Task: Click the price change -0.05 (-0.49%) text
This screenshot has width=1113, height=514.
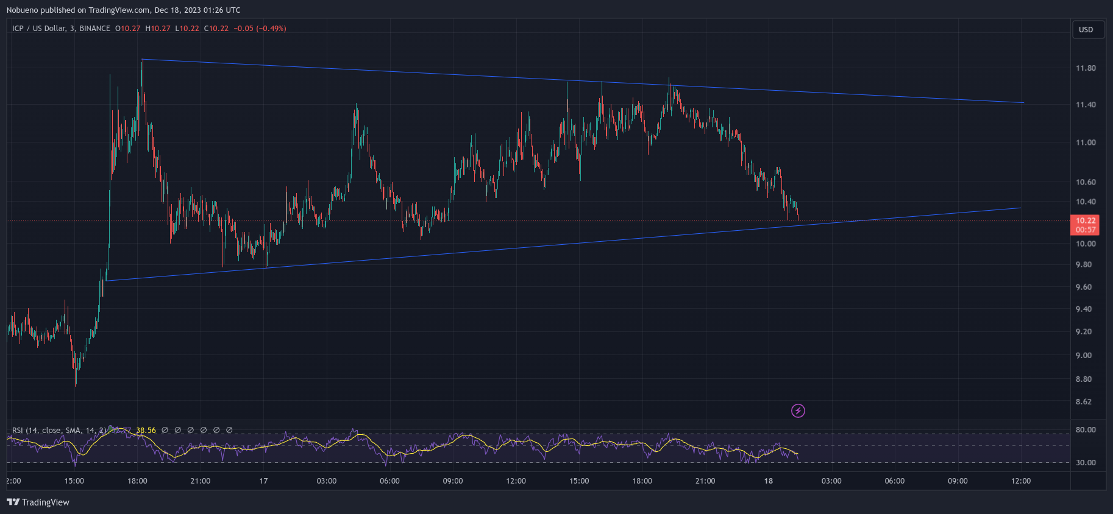Action: 260,29
